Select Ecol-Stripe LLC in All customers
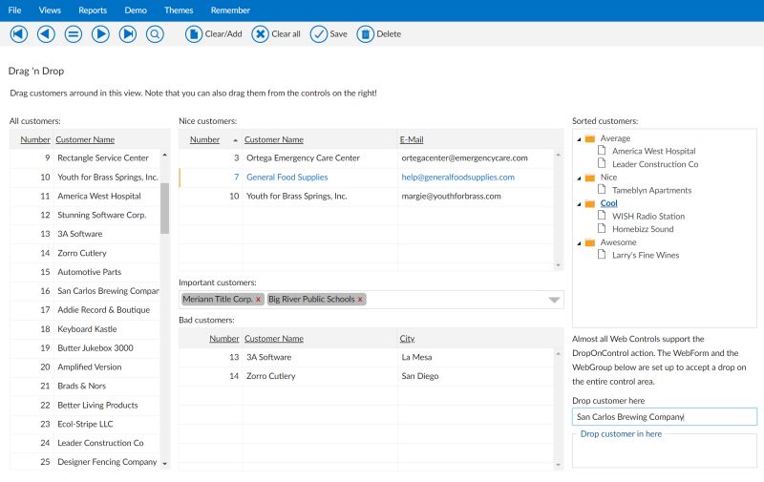Viewport: 764px width, 482px height. point(85,425)
